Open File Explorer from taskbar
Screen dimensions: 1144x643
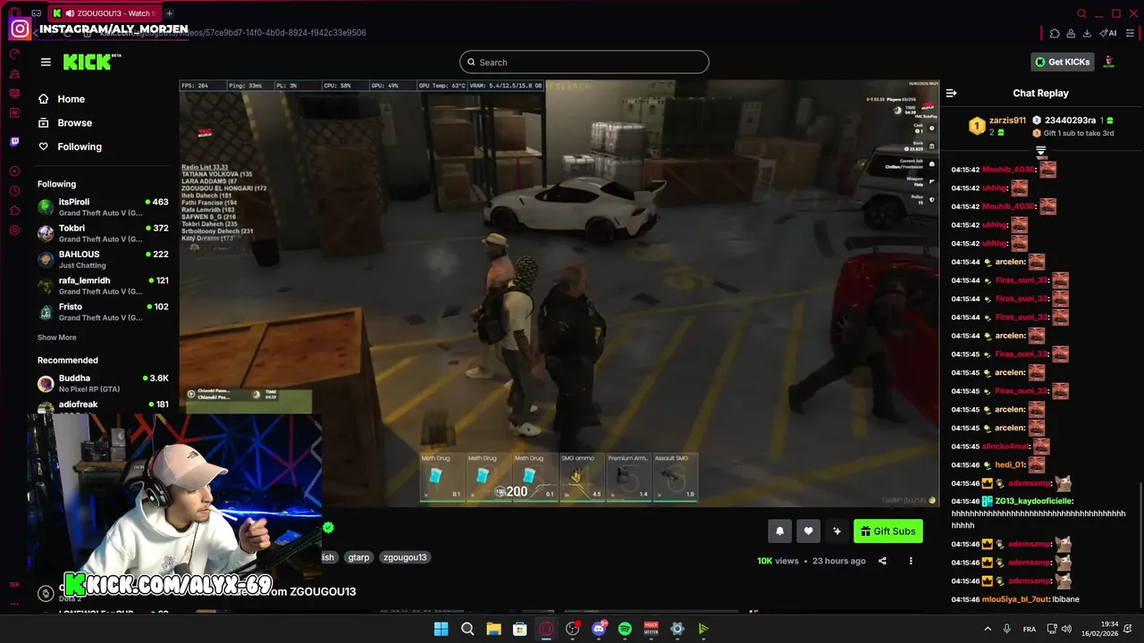(x=493, y=629)
